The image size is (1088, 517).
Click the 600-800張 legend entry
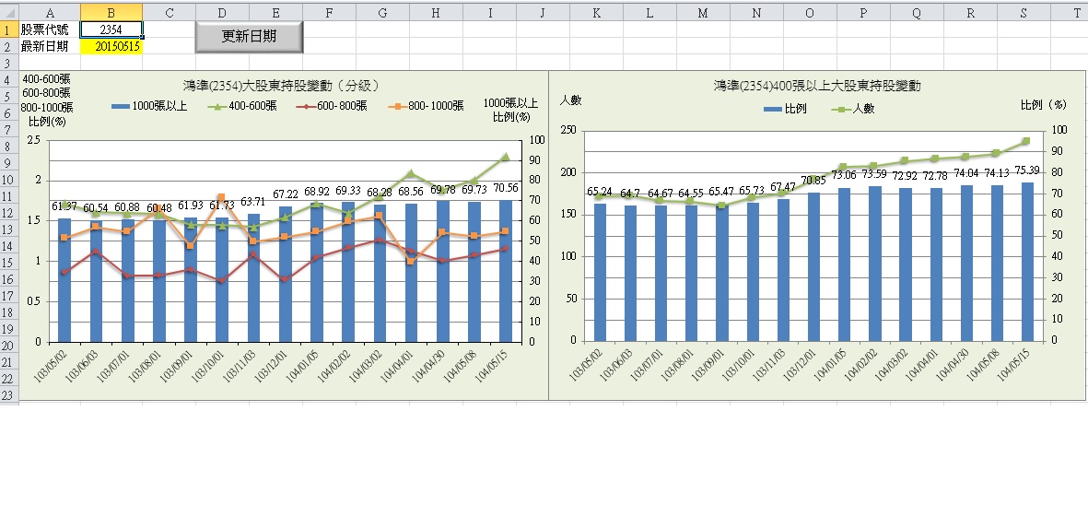[331, 106]
